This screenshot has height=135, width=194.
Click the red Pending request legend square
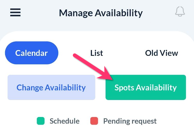[94, 121]
